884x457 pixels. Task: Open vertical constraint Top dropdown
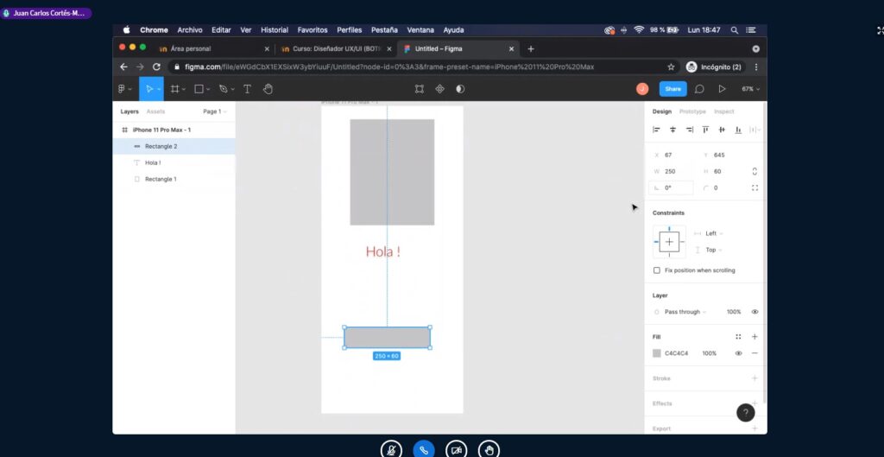(x=714, y=250)
